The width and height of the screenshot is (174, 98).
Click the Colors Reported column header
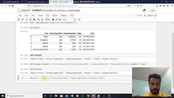(55, 33)
